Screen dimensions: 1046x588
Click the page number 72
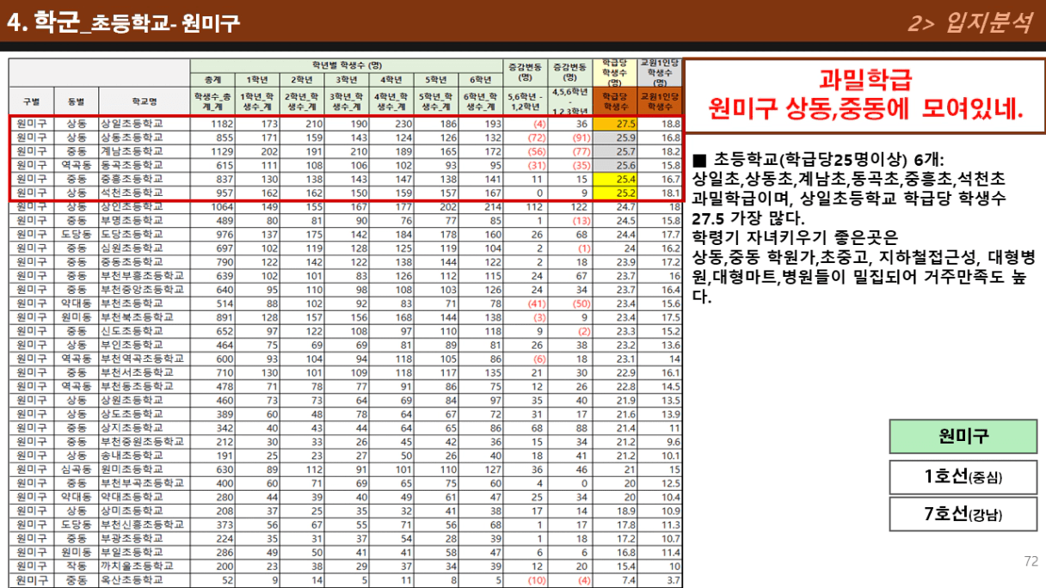pyautogui.click(x=1031, y=561)
